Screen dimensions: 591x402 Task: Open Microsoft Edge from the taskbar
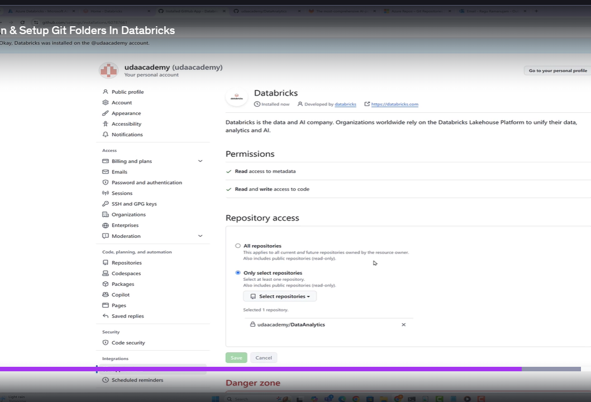point(342,399)
